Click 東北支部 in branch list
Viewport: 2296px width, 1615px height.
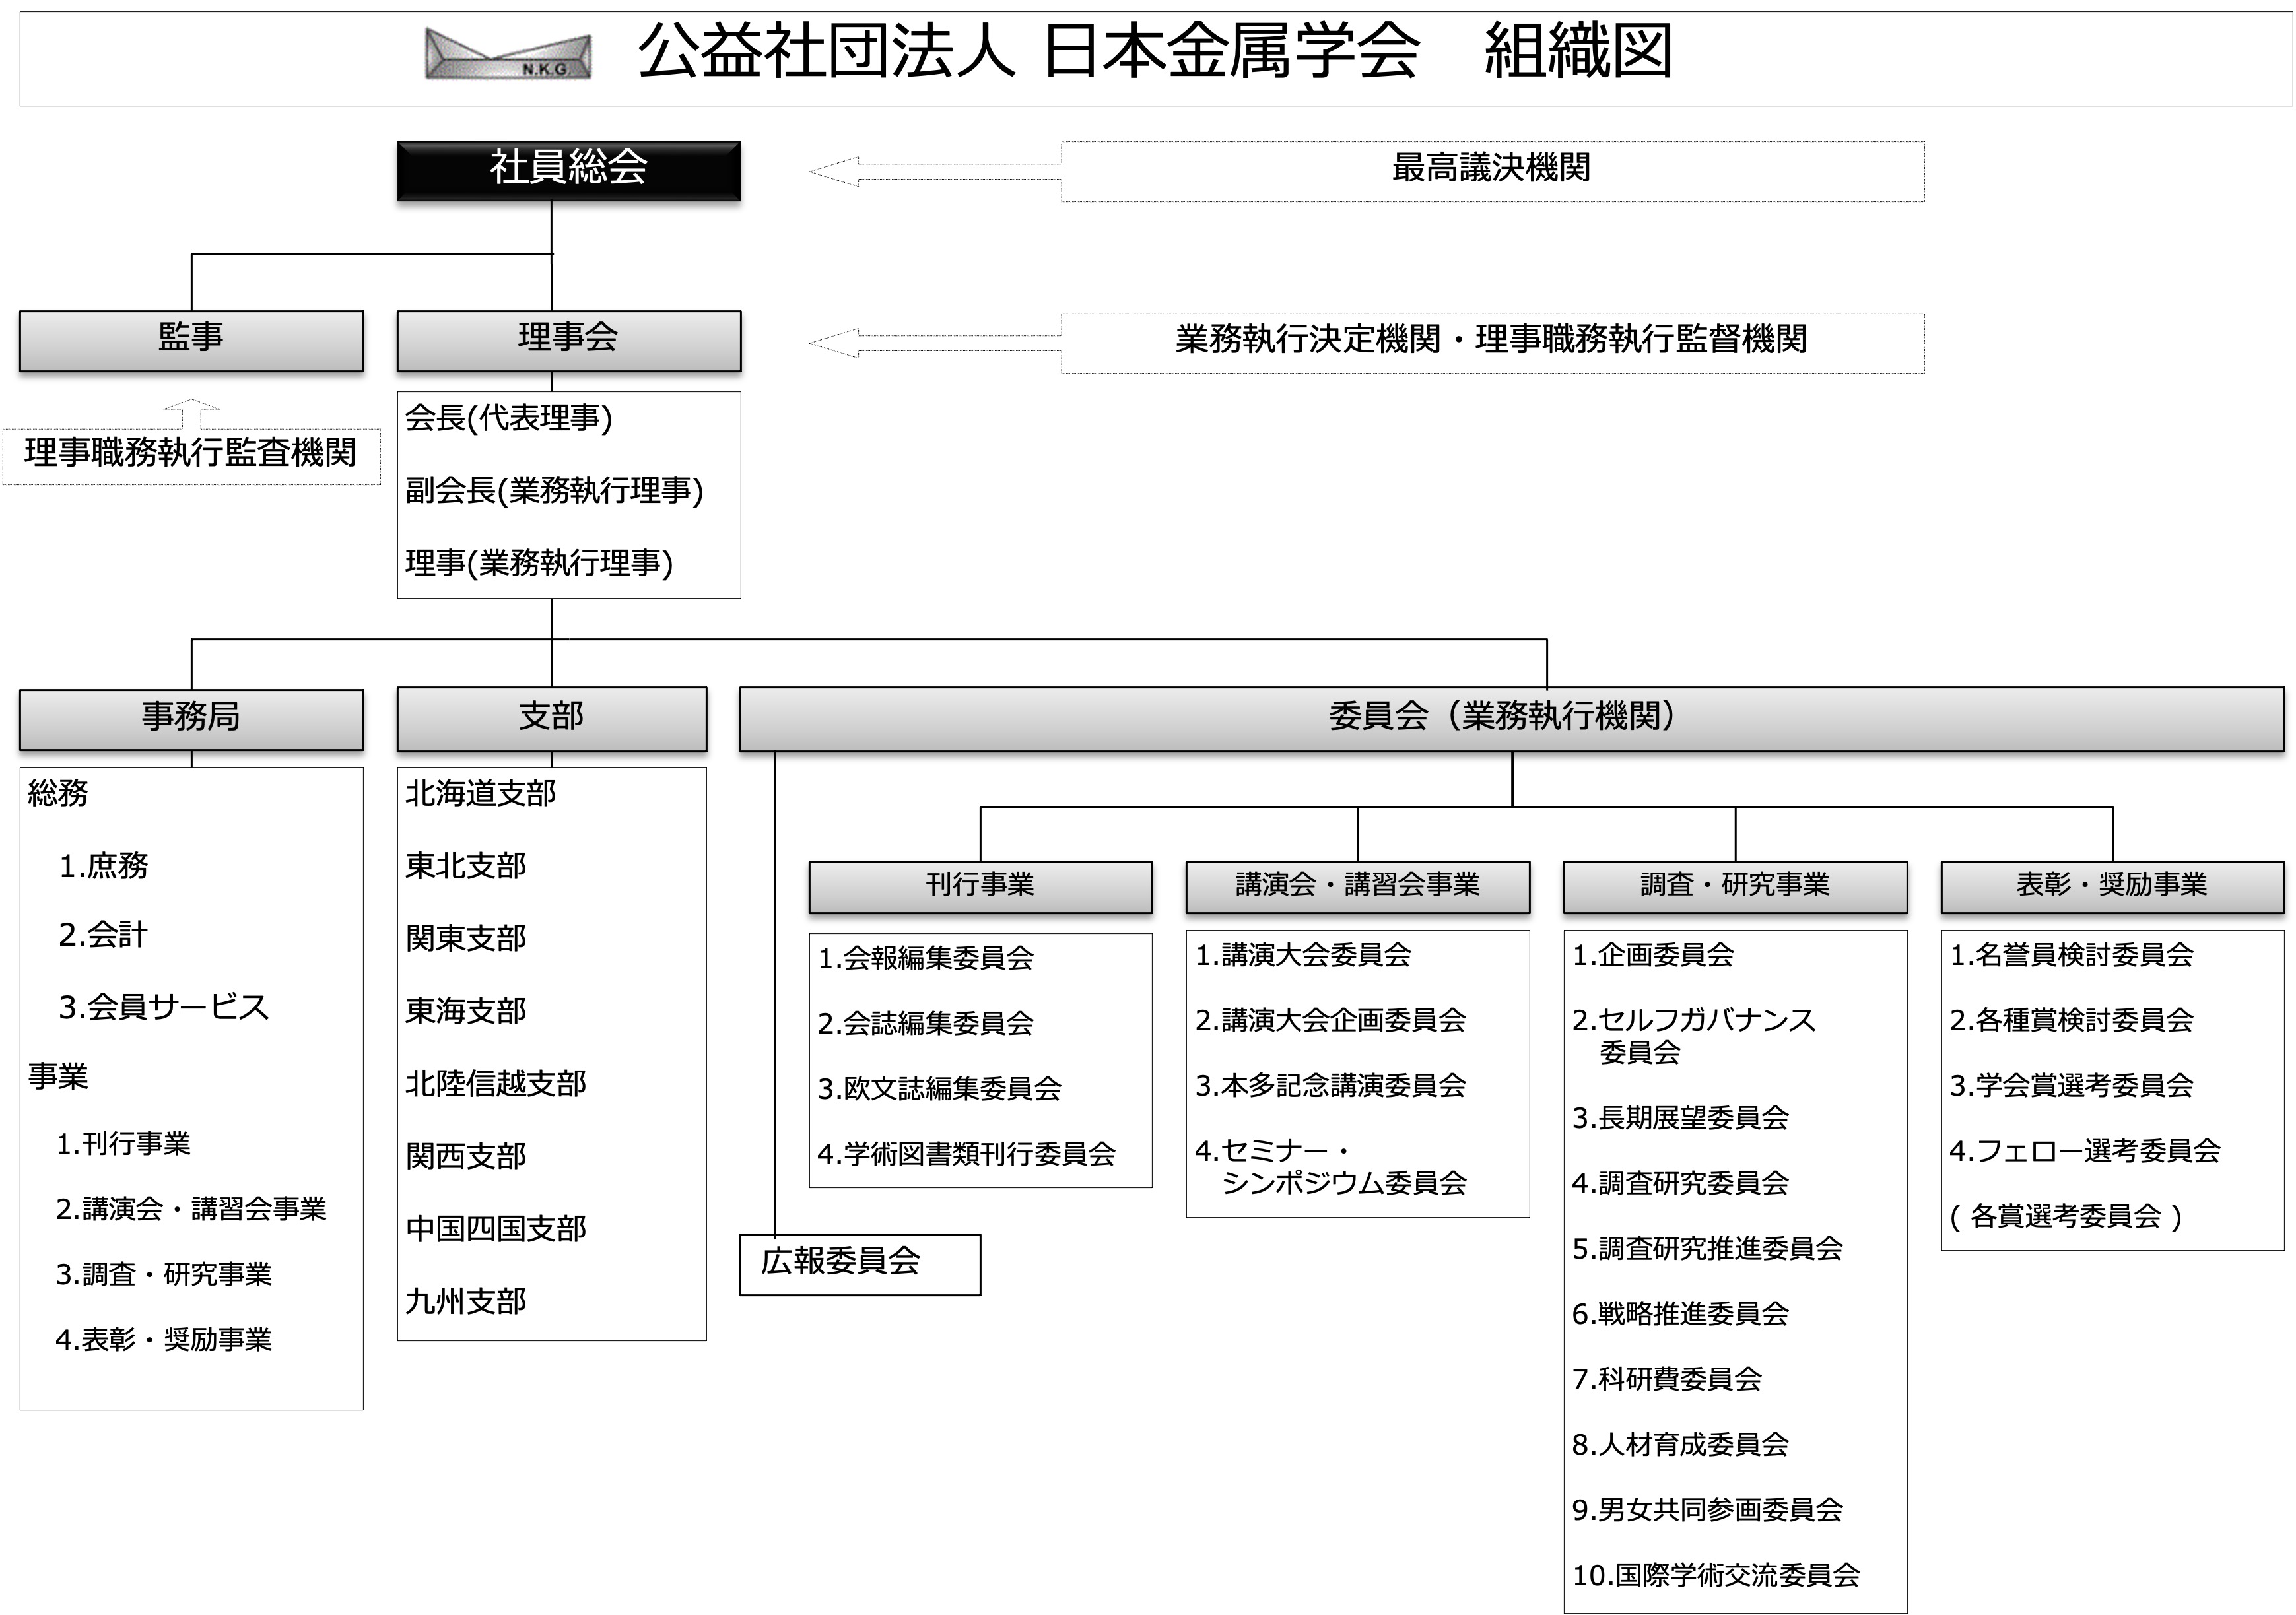[x=466, y=866]
